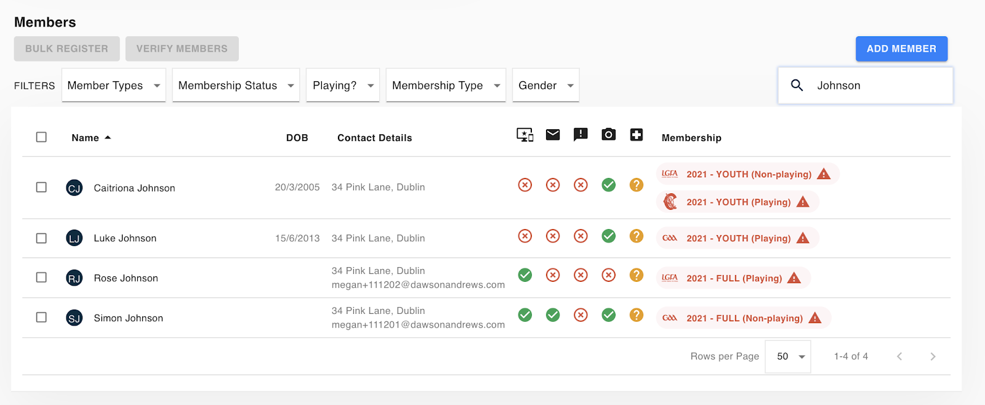Click Luke Johnson's orange question mark icon
The height and width of the screenshot is (405, 985).
(637, 236)
